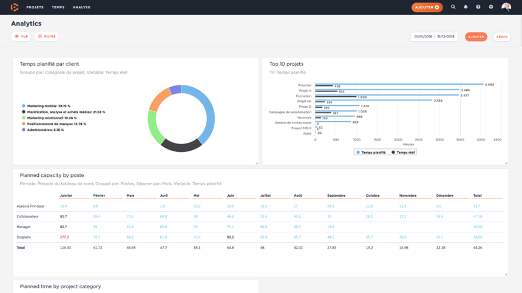The width and height of the screenshot is (522, 293).
Task: Open the user profile avatar
Action: tap(506, 7)
